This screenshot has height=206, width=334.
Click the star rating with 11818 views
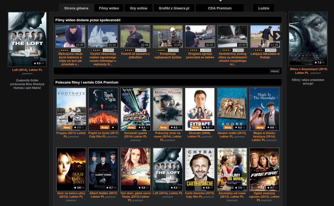click(200, 50)
